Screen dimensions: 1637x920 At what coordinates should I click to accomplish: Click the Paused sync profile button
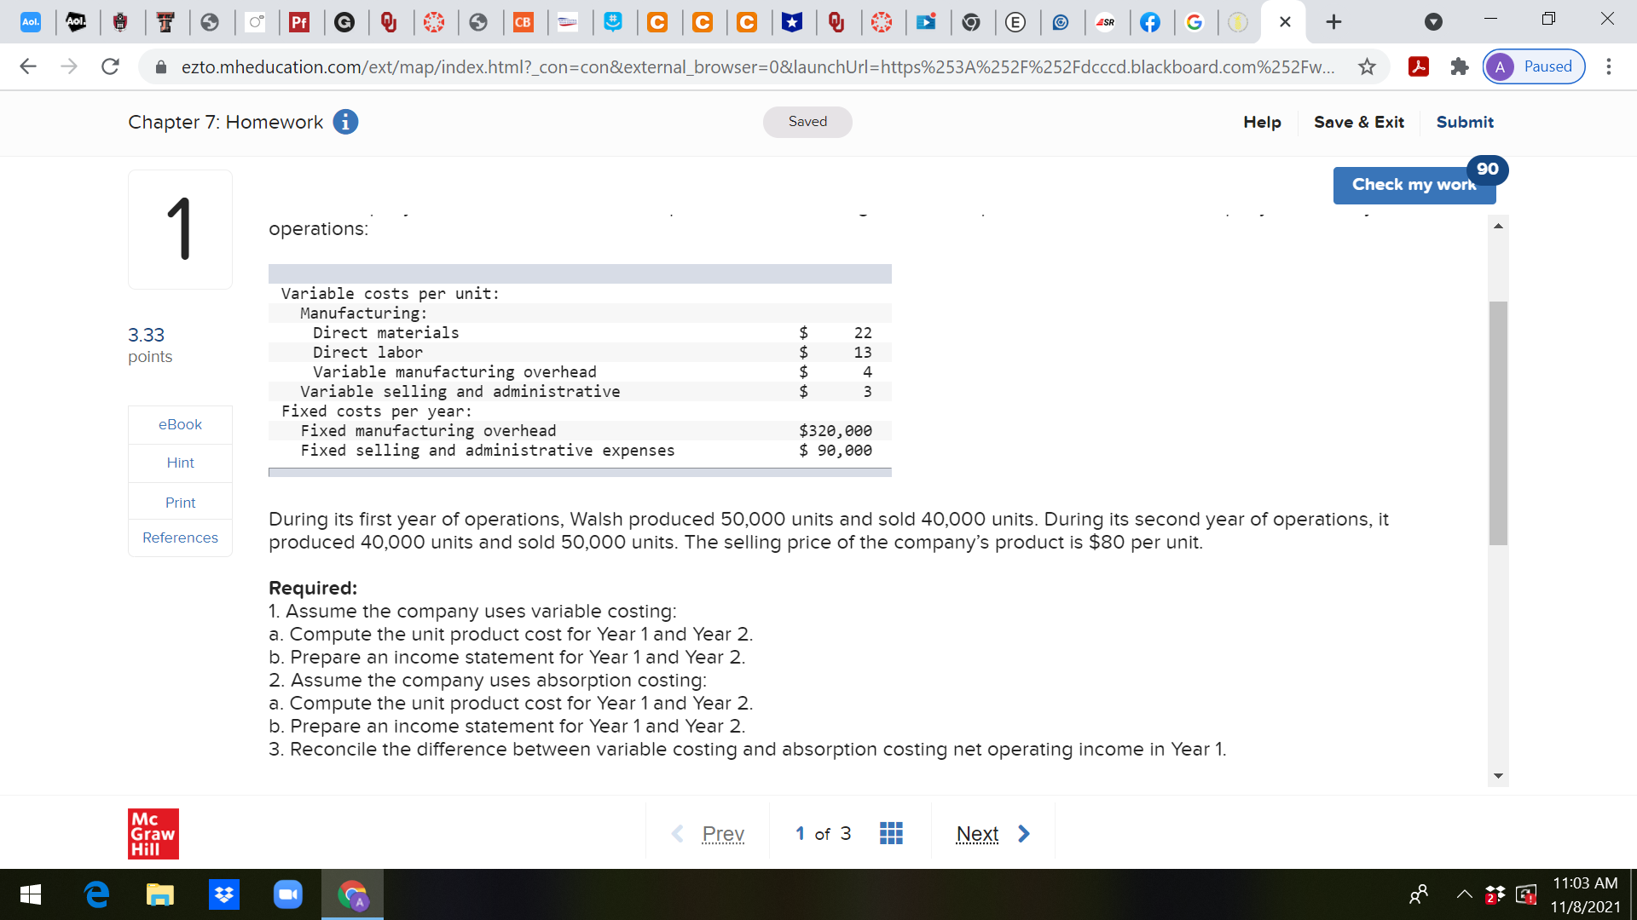pyautogui.click(x=1533, y=66)
